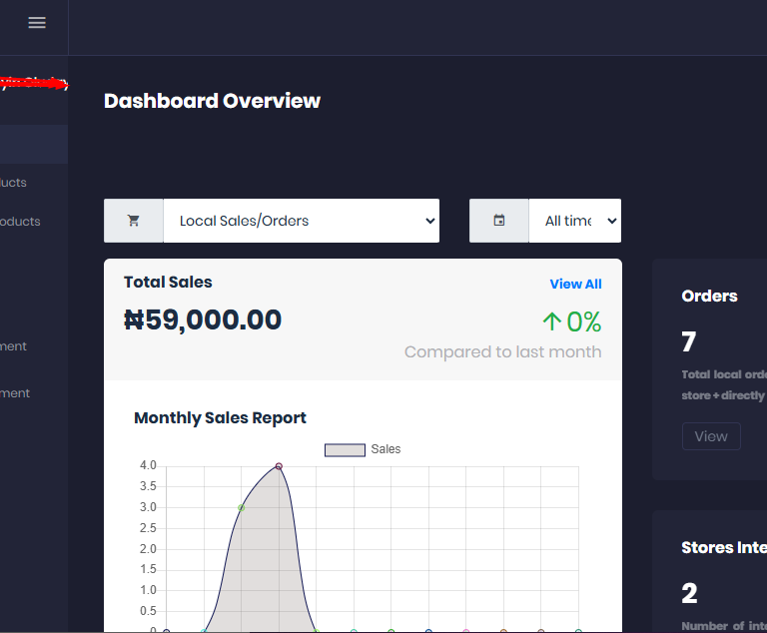Click the View All link
The height and width of the screenshot is (633, 767).
tap(575, 284)
